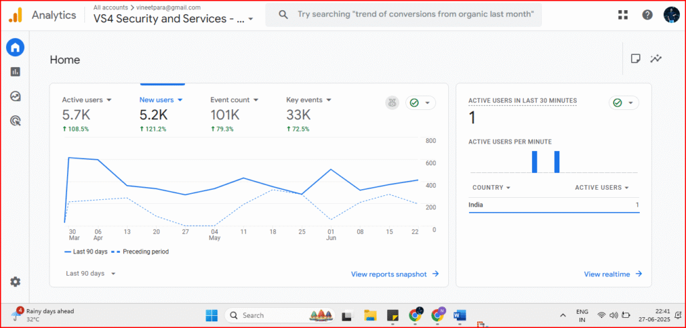Open Sticky Notes from taskbar
Image resolution: width=686 pixels, height=328 pixels.
pos(393,315)
